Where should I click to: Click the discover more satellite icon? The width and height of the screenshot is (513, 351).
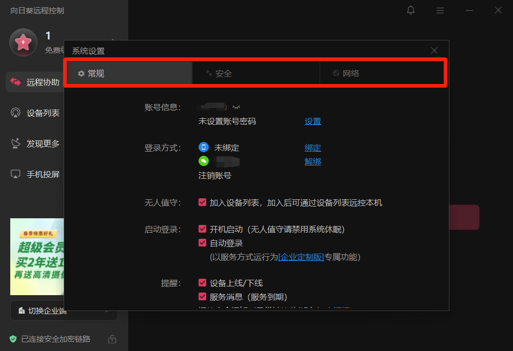click(15, 143)
